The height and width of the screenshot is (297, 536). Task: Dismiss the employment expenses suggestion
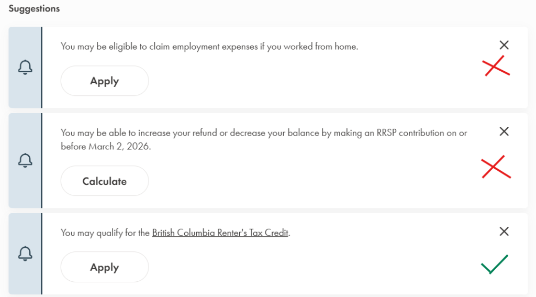(x=504, y=45)
